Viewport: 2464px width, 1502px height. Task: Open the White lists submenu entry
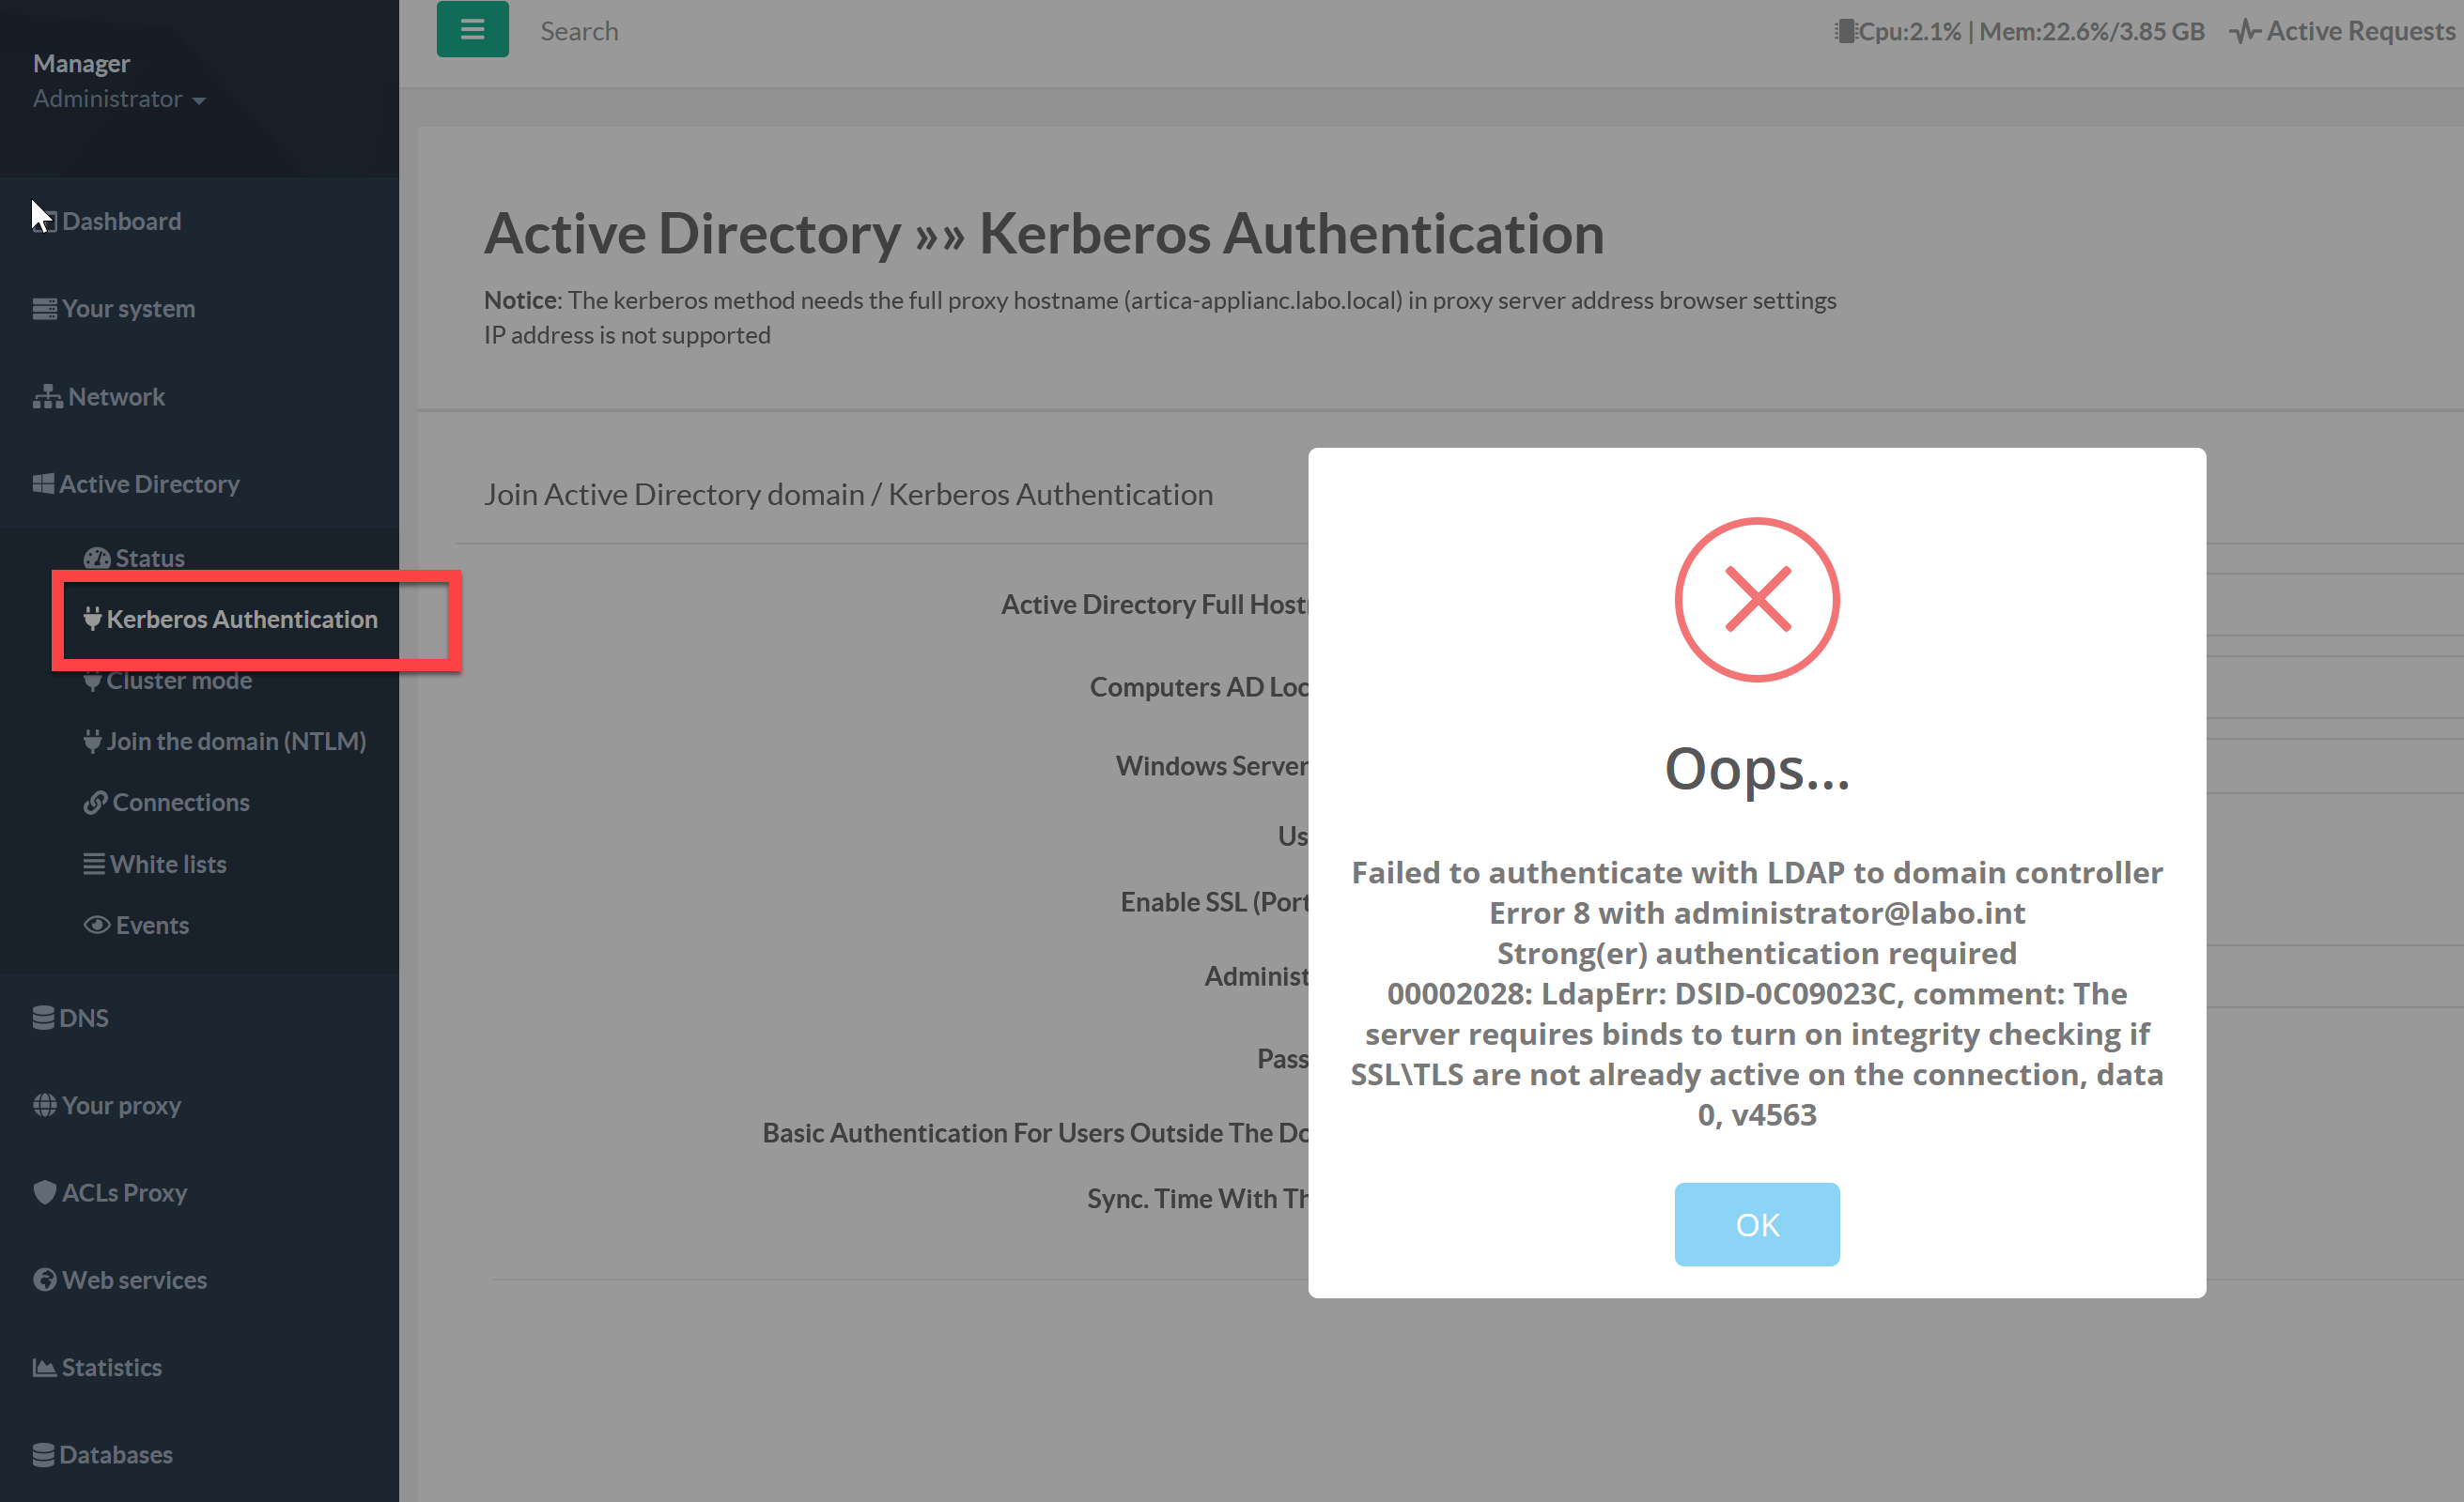167,864
